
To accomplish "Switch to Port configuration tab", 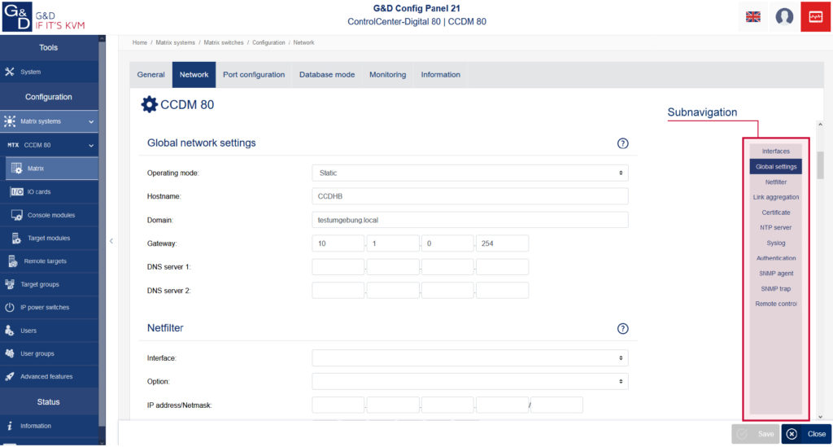I will coord(254,74).
